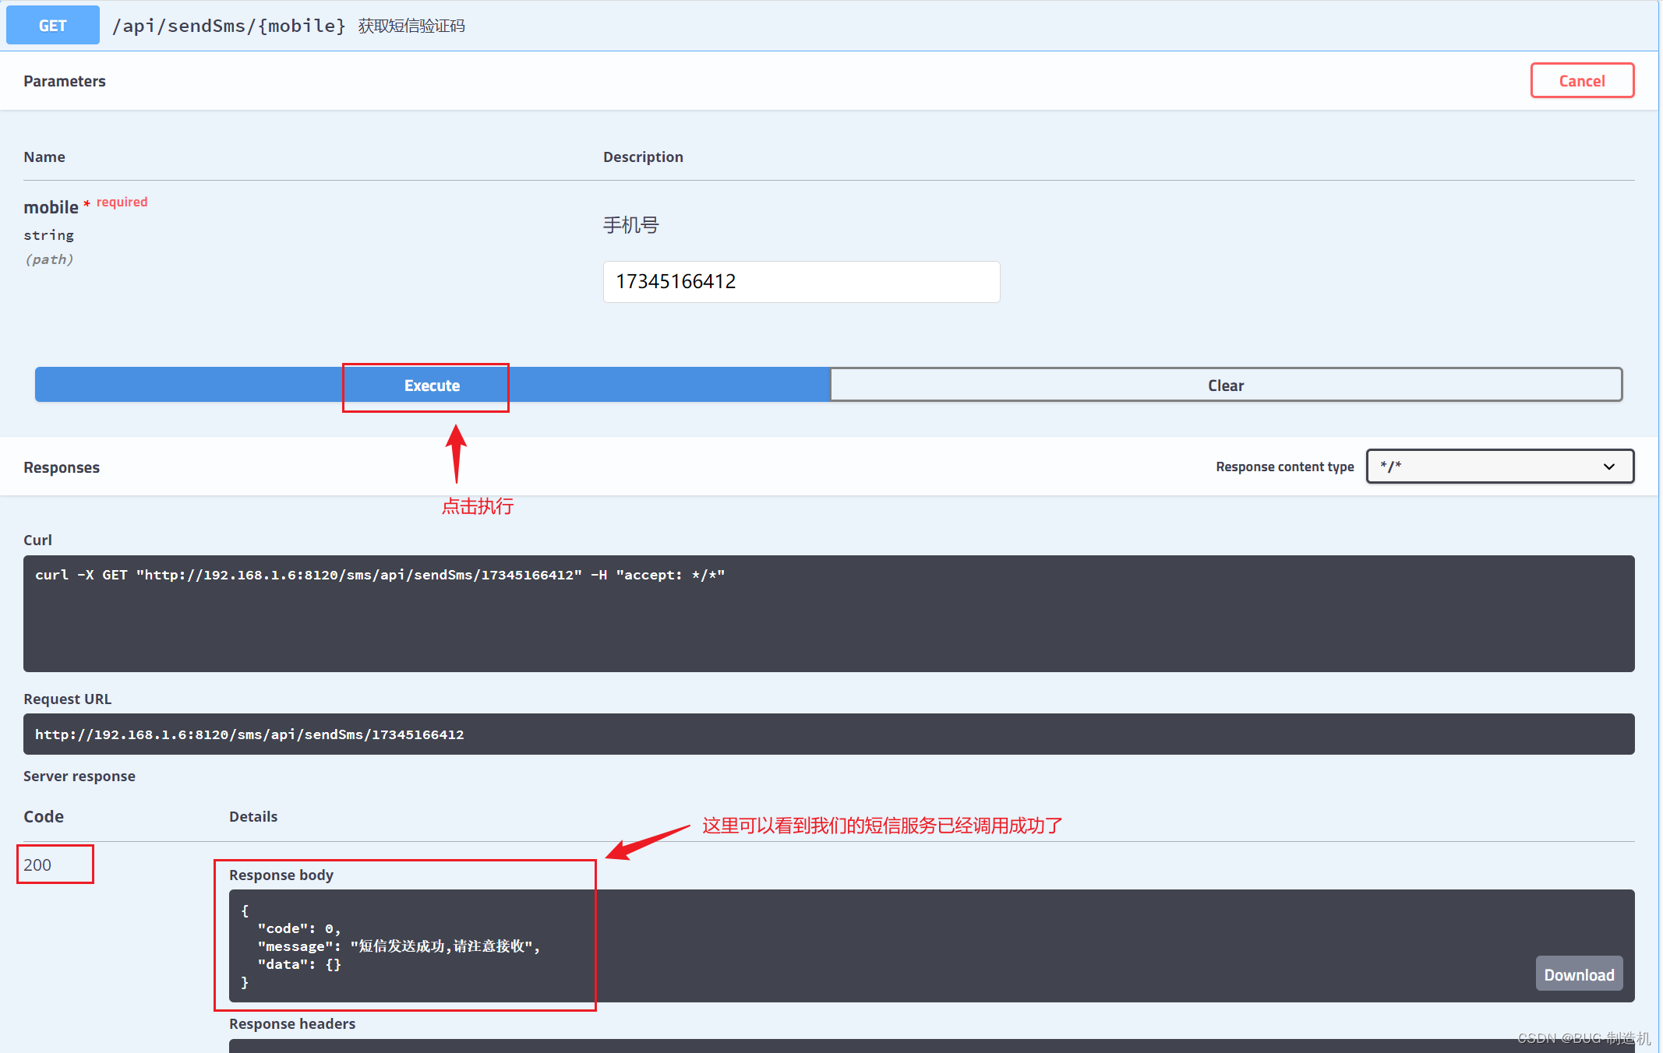
Task: Click the Response headers label
Action: point(292,1023)
